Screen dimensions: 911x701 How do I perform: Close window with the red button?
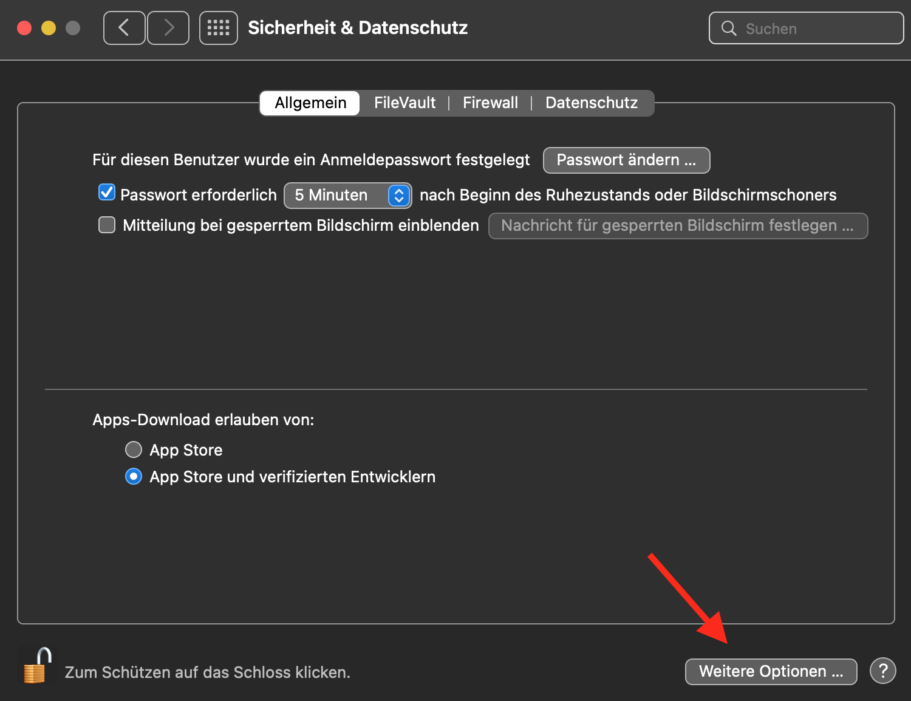(x=24, y=28)
